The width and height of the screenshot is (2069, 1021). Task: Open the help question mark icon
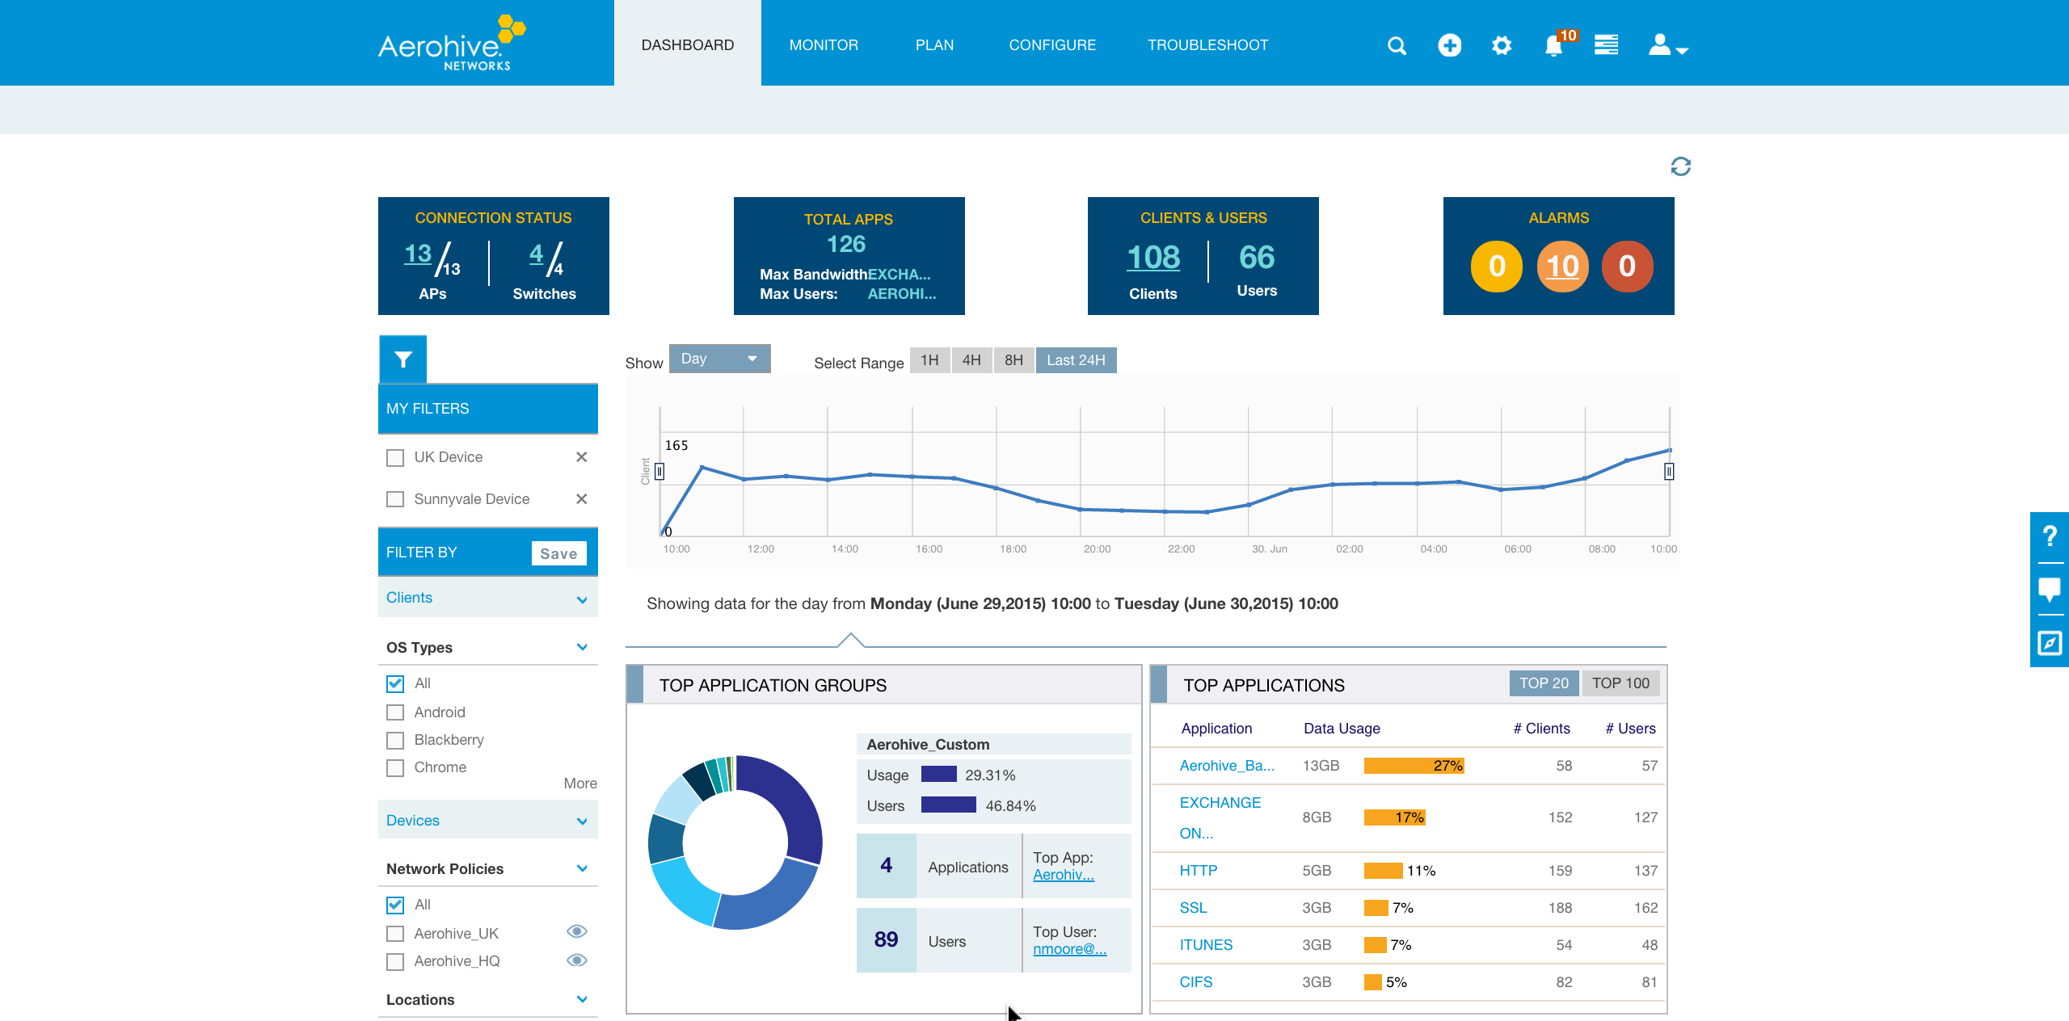(x=2049, y=536)
